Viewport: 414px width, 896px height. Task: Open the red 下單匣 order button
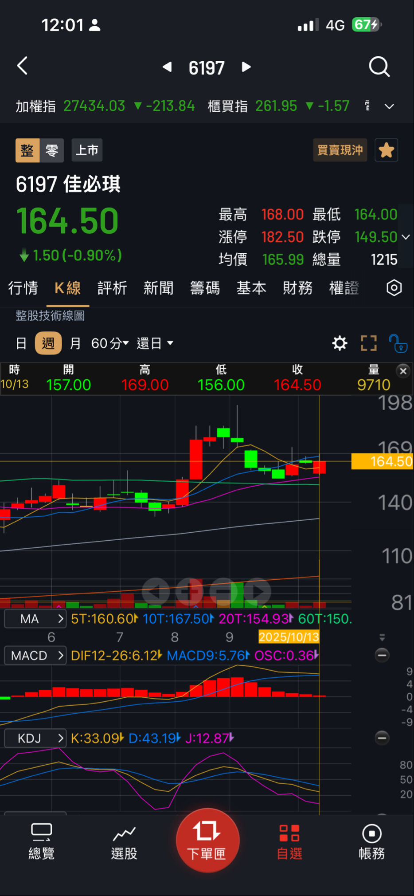(207, 840)
